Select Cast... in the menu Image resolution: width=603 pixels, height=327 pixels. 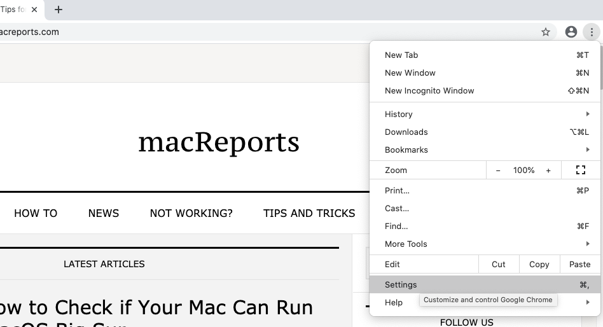485,208
